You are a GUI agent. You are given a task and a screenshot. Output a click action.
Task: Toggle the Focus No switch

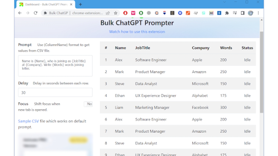(88, 104)
